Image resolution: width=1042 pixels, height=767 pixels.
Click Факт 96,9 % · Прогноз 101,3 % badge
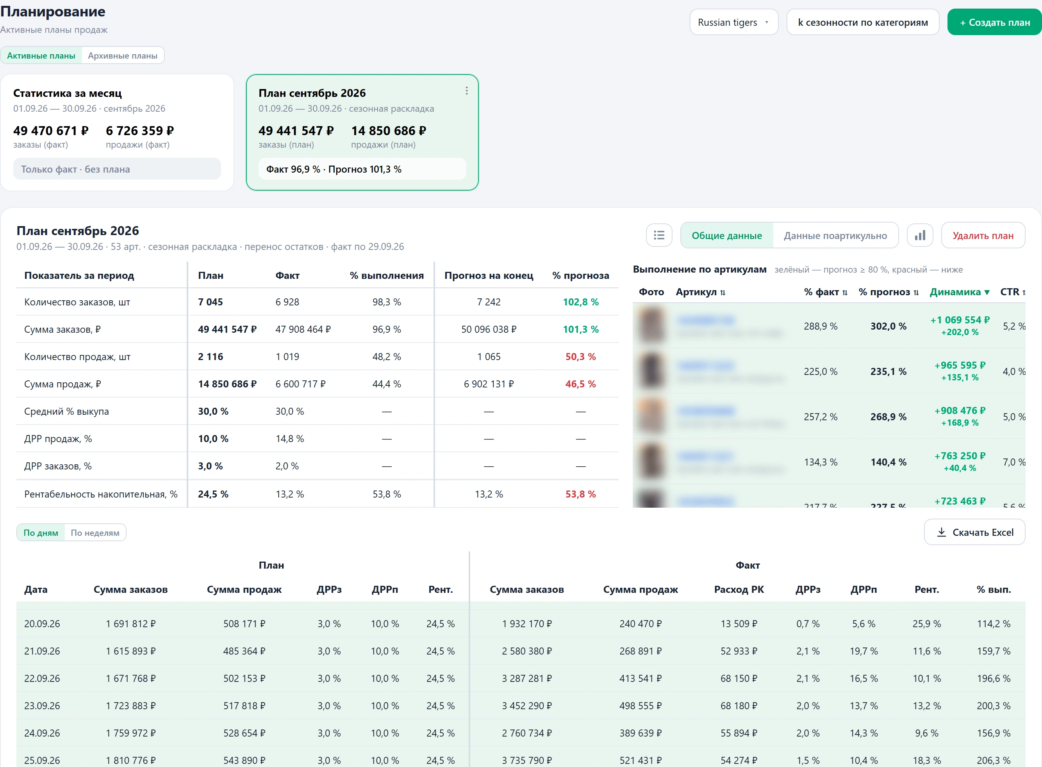(x=362, y=169)
